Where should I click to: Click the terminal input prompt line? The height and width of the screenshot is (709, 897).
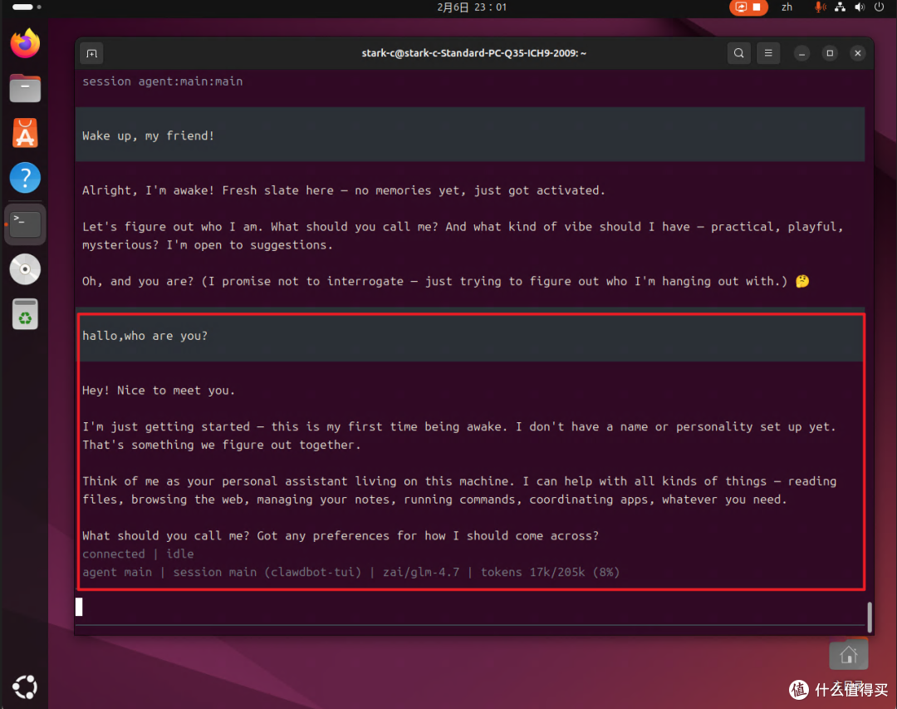point(469,607)
